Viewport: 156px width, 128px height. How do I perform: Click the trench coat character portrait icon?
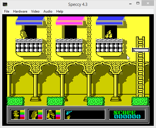point(51,115)
